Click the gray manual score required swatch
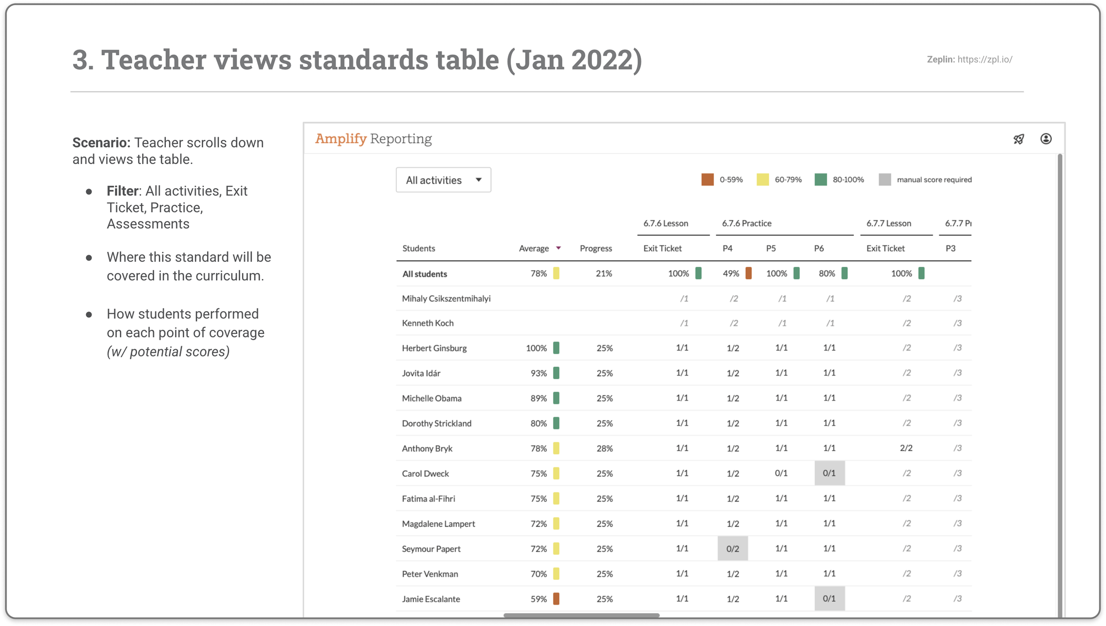 885,180
